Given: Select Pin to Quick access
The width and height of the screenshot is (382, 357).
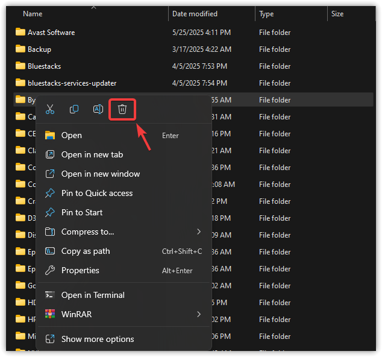Looking at the screenshot, I should pyautogui.click(x=96, y=193).
